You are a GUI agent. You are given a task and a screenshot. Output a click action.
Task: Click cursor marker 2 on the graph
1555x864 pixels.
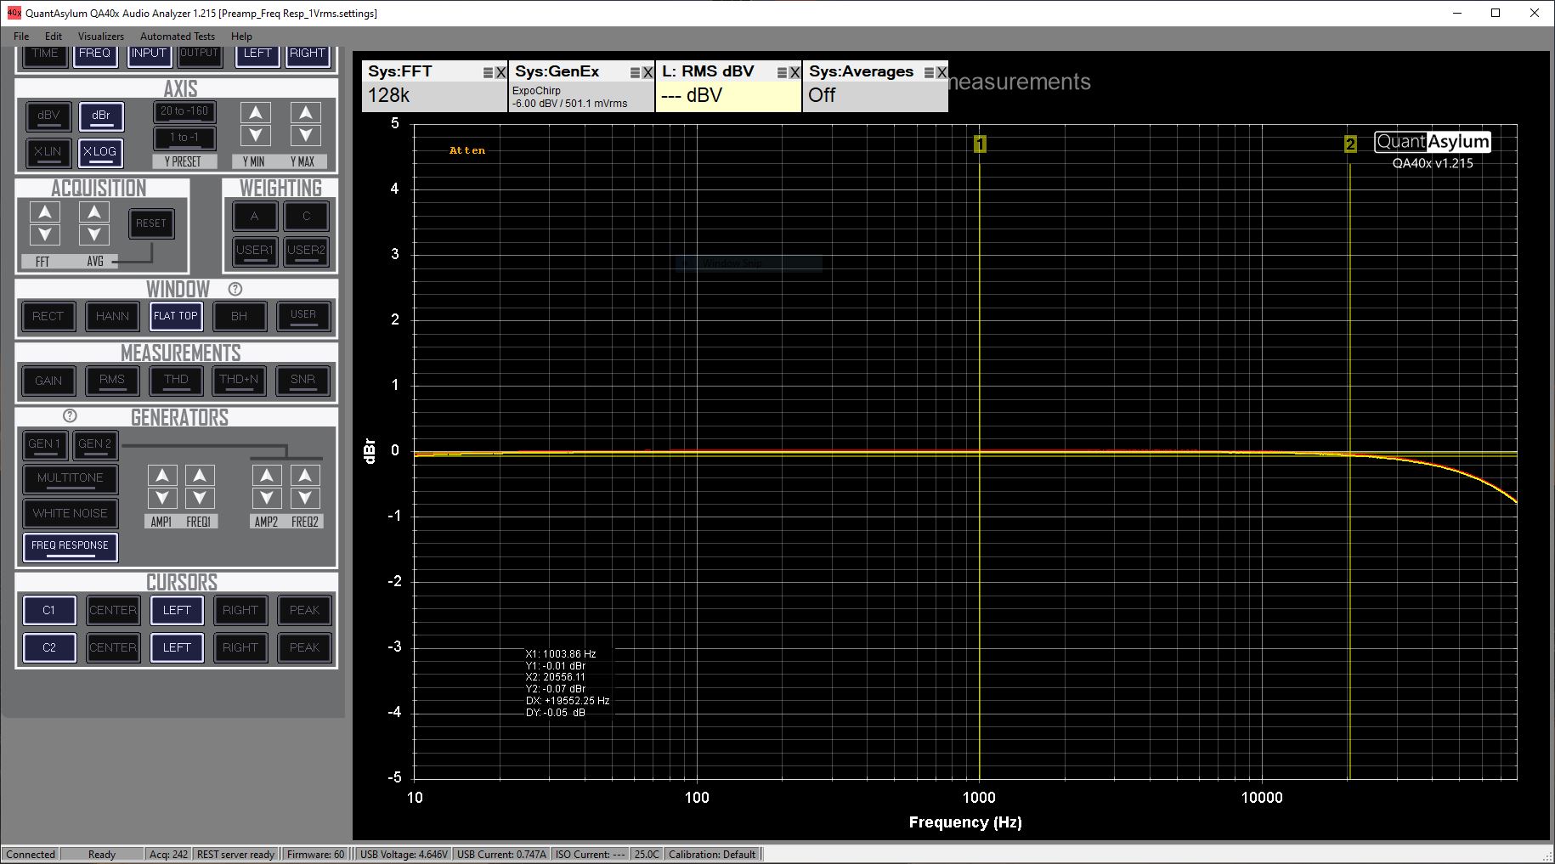point(1350,144)
